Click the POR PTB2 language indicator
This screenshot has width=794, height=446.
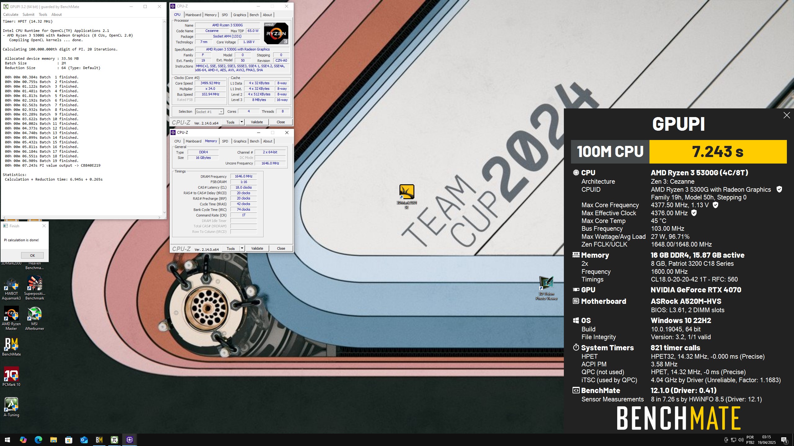(750, 440)
